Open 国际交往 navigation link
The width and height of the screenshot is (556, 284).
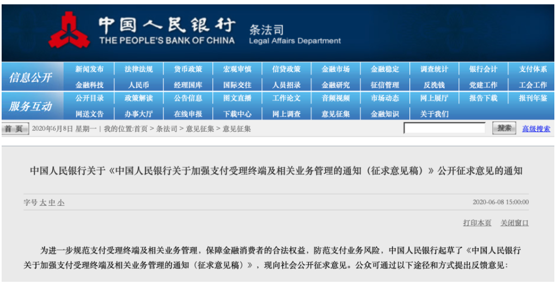click(x=237, y=85)
